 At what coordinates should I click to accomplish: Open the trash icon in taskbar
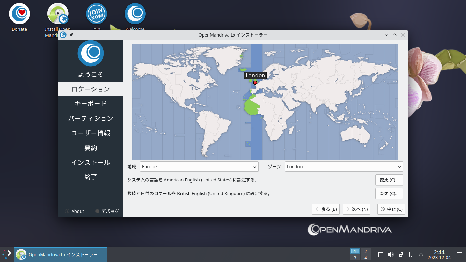(459, 254)
